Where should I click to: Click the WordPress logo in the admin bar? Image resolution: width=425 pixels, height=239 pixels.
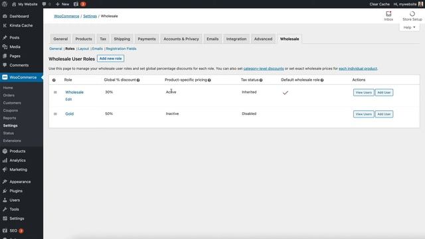(x=5, y=4)
